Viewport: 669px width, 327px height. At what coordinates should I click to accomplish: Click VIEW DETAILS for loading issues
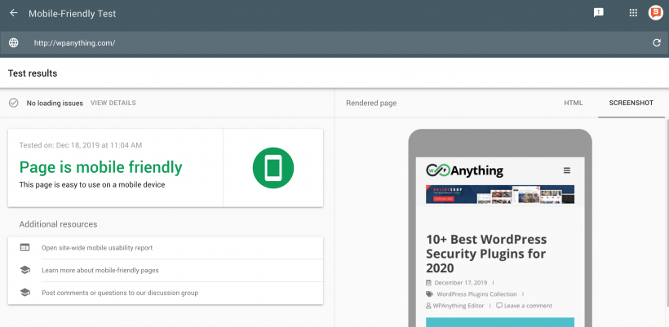[113, 103]
